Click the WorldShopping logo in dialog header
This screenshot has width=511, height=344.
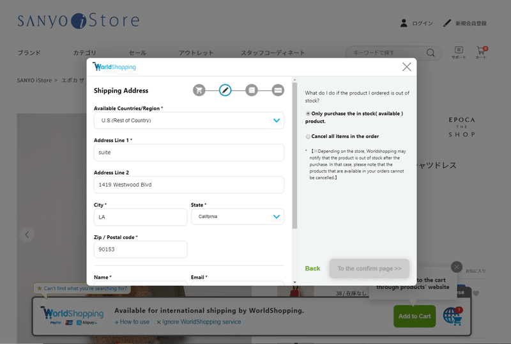click(114, 66)
